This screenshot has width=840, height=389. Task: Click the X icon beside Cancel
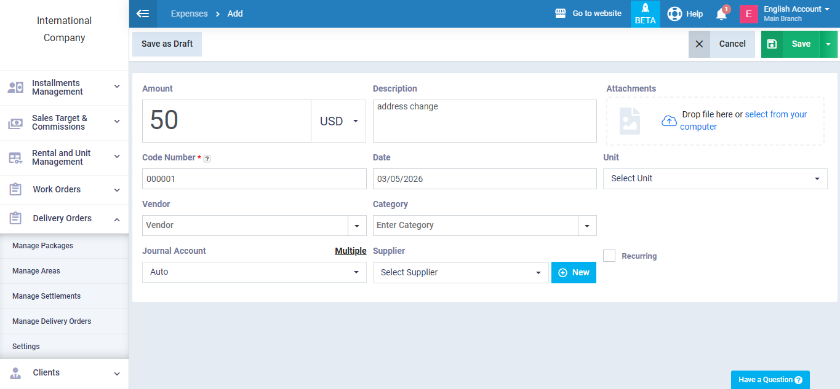coord(699,44)
